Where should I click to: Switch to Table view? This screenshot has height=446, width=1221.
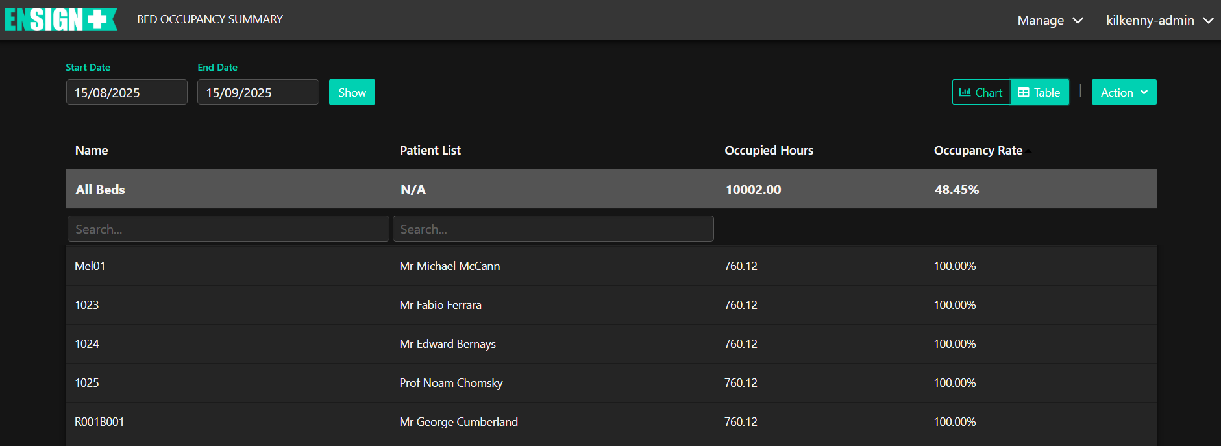(x=1039, y=93)
